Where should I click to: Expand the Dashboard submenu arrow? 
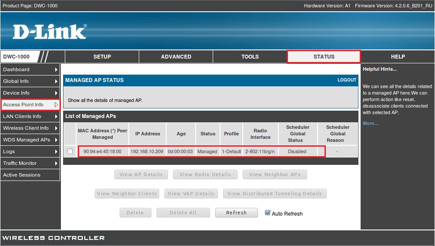pos(56,69)
